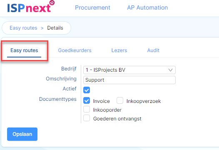Open the AP Automation menu
This screenshot has width=219, height=150.
tap(147, 7)
